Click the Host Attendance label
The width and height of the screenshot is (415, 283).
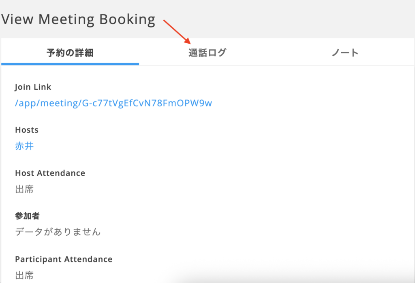[x=50, y=173]
